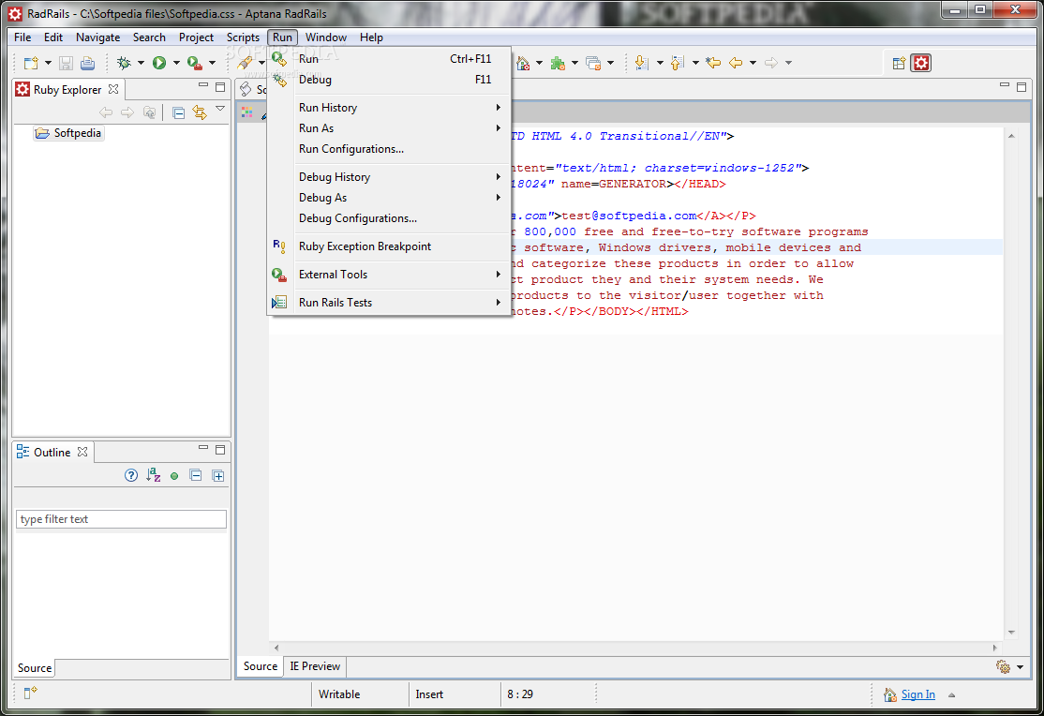Image resolution: width=1044 pixels, height=716 pixels.
Task: Open the Debug toolbar dropdown arrow
Action: point(141,64)
